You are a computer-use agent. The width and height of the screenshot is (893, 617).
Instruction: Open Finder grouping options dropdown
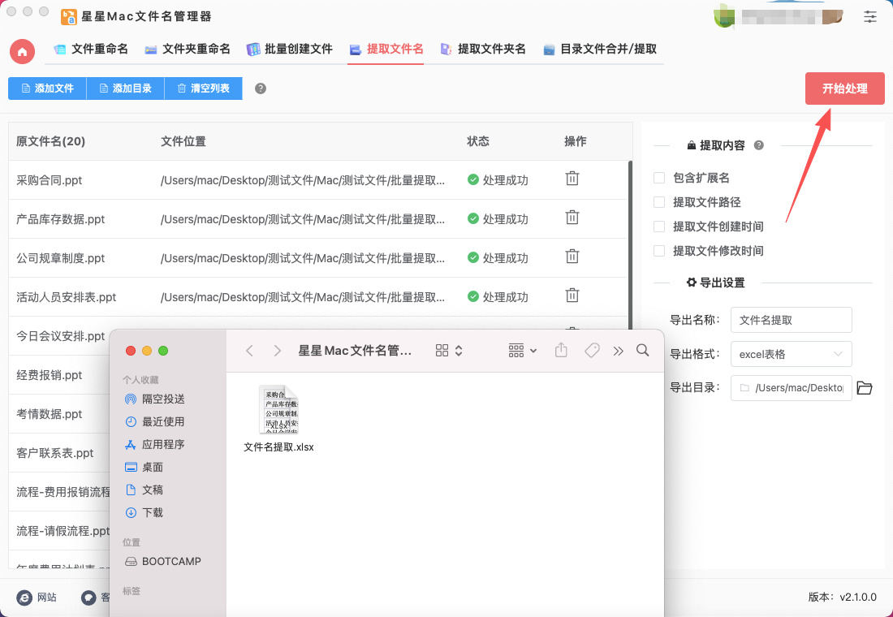(x=523, y=351)
